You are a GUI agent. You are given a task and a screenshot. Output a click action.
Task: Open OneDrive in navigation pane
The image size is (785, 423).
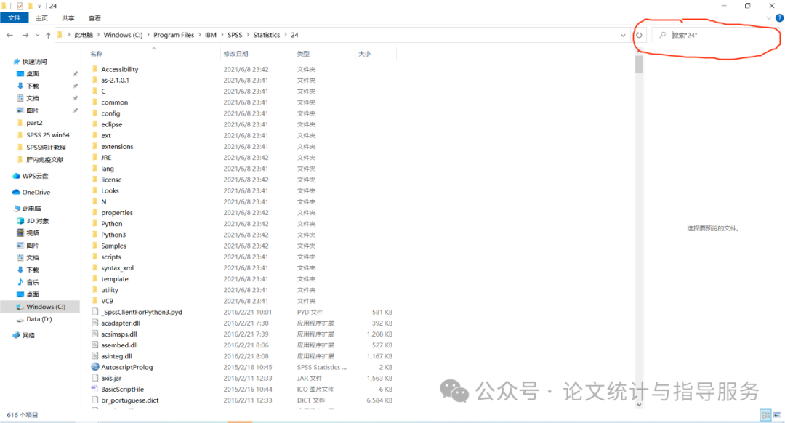coord(36,192)
